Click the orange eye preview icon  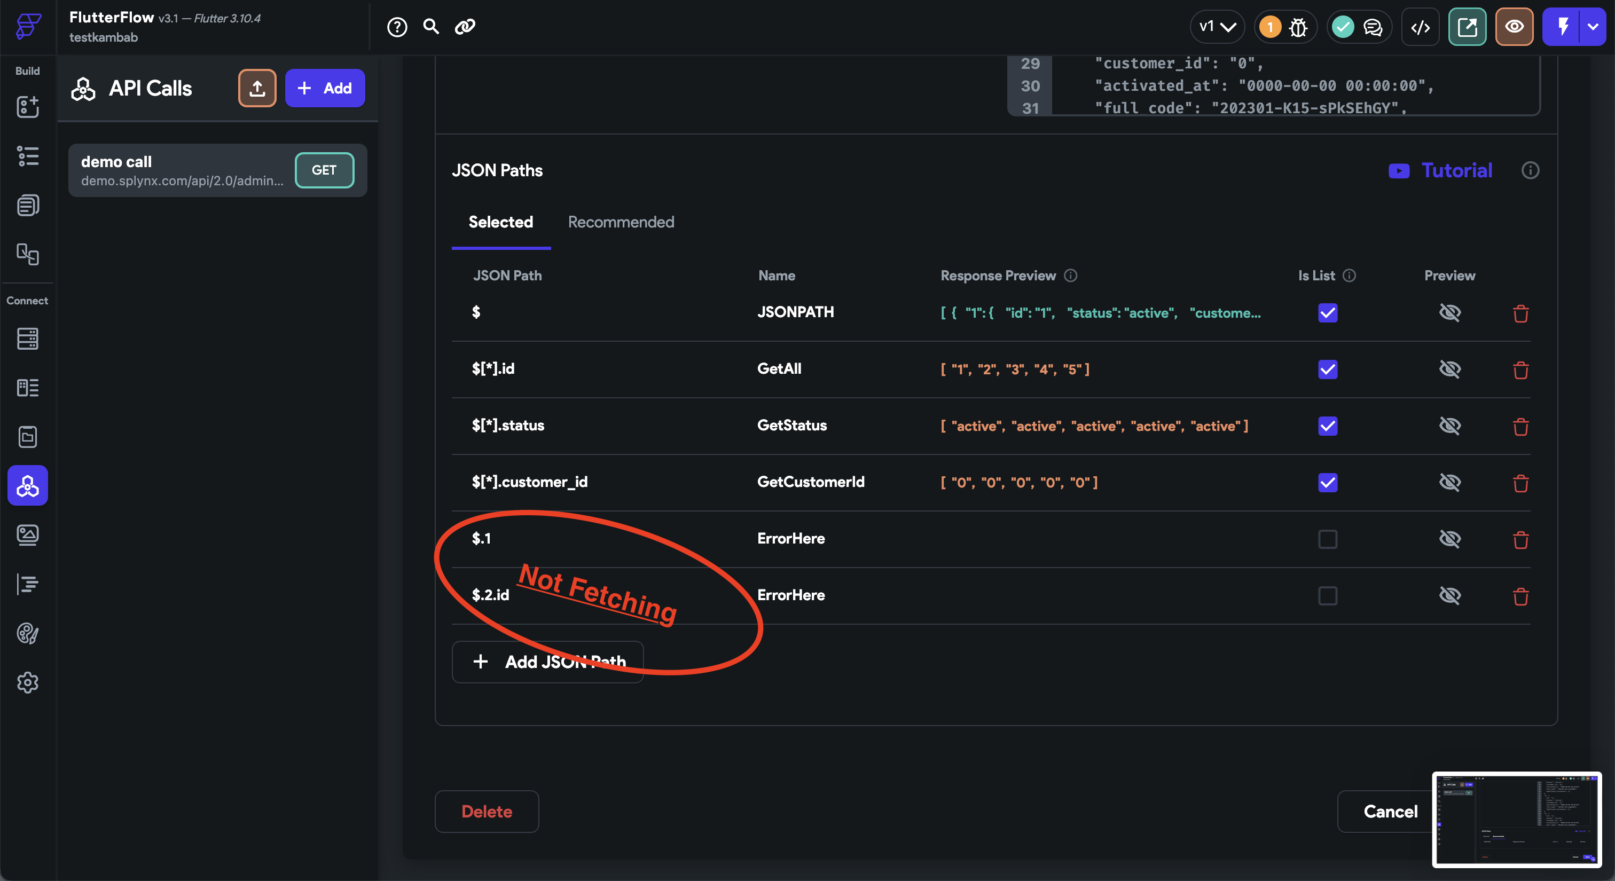1514,26
